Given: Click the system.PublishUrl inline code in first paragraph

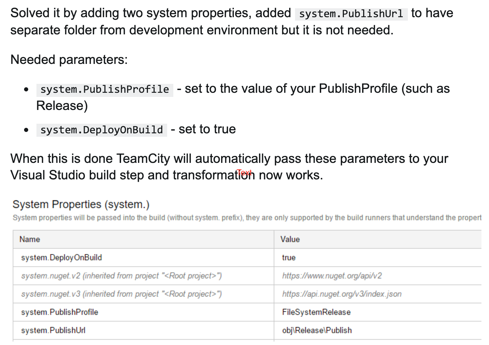Looking at the screenshot, I should 351,14.
